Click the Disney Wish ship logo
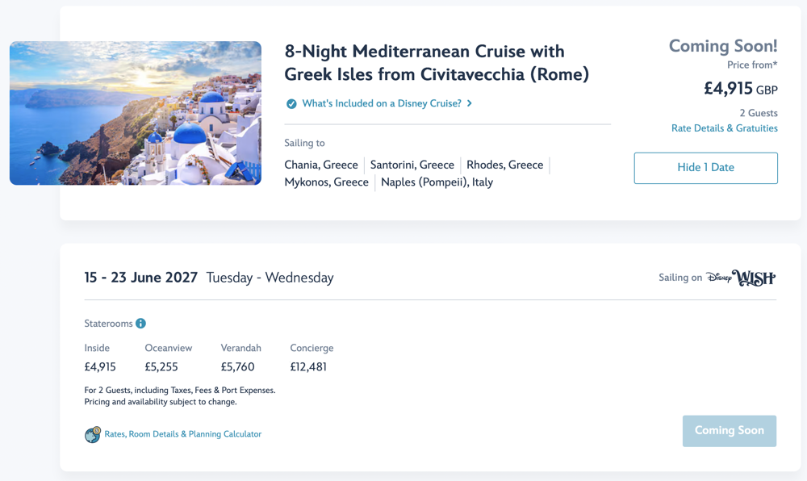 pyautogui.click(x=741, y=278)
